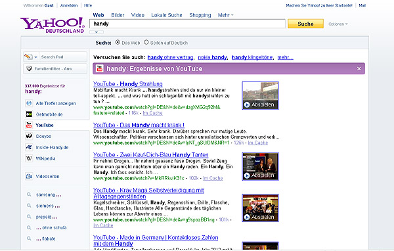This screenshot has height=251, width=394.
Task: Click the magnifier icon next to samsung
Action: (x=29, y=194)
